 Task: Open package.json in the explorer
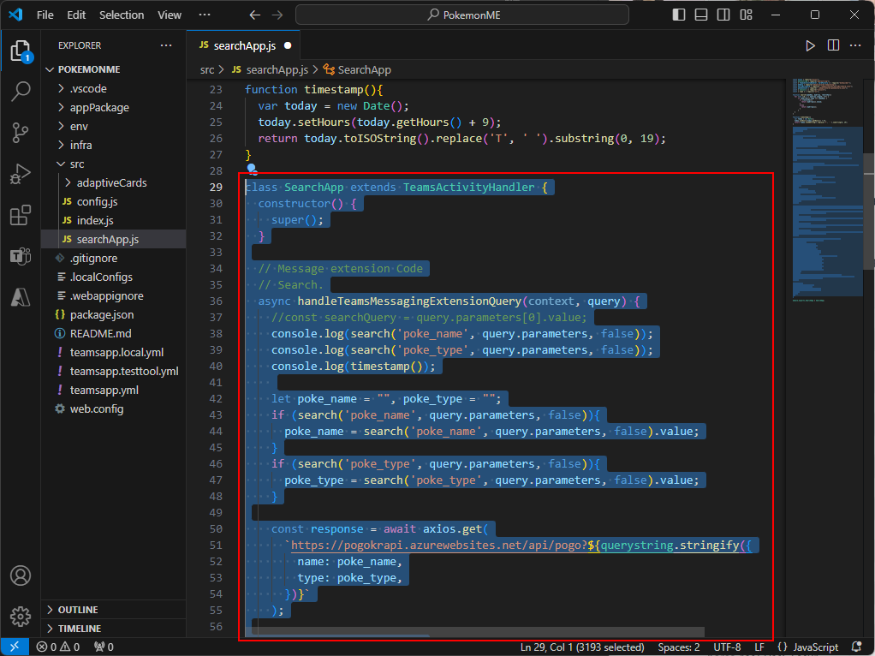(114, 315)
